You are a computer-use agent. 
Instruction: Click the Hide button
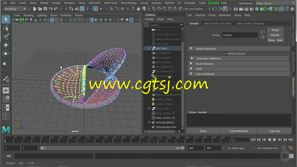point(280,40)
